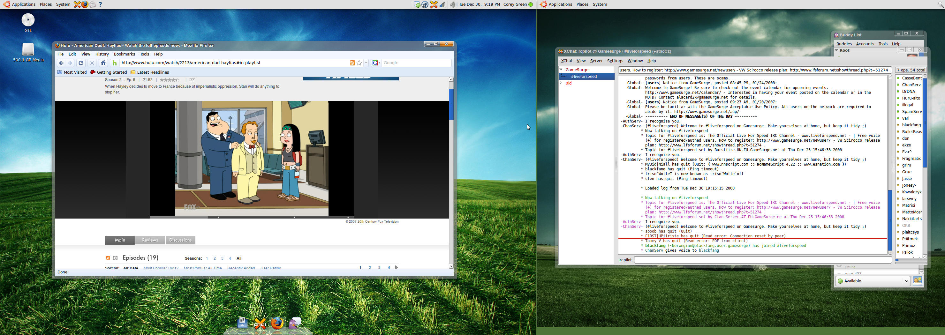Image resolution: width=945 pixels, height=335 pixels.
Task: Collapse the GameSurge server tree
Action: [561, 70]
